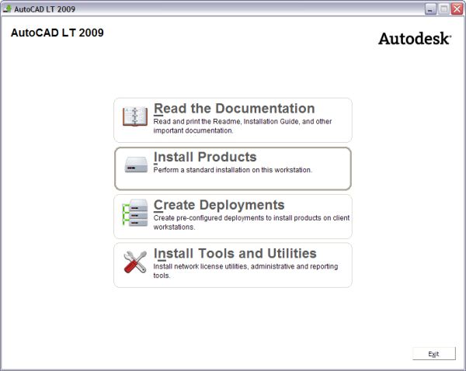Minimize the AutoCAD LT 2009 window
Viewport: 466px width, 371px height.
[x=430, y=9]
